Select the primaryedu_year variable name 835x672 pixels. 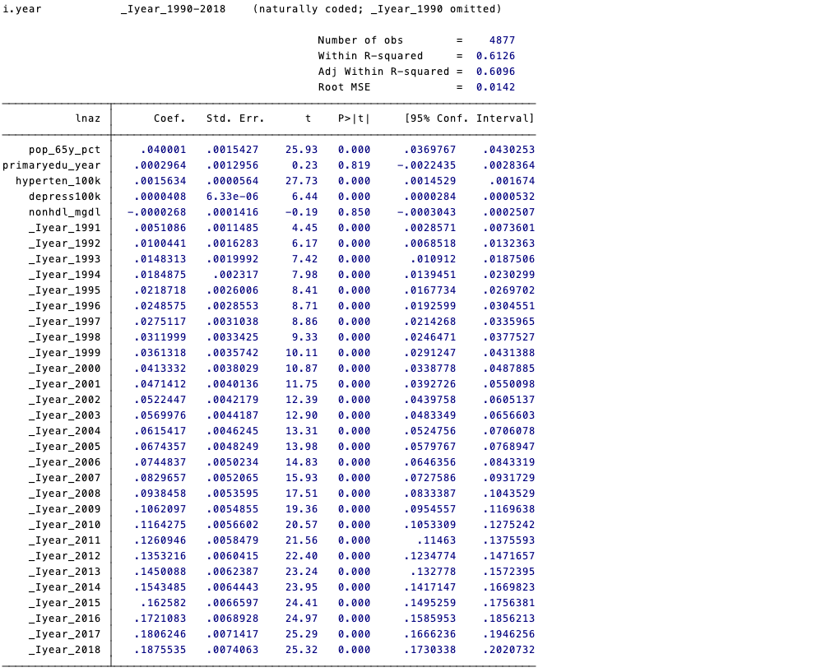click(x=52, y=165)
